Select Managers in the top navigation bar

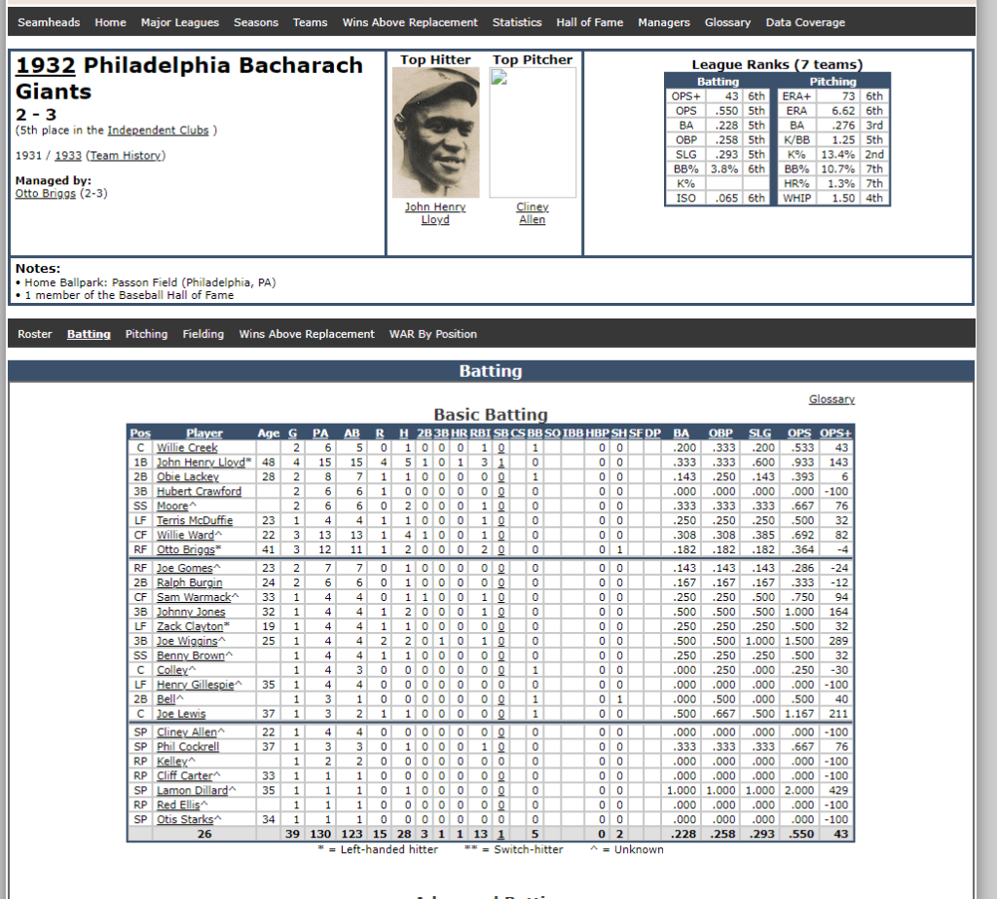coord(663,22)
